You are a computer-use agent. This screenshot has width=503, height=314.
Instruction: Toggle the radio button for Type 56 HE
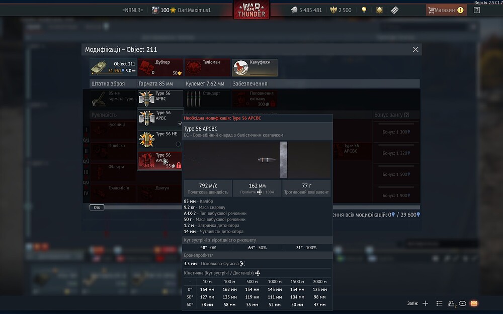tap(178, 144)
